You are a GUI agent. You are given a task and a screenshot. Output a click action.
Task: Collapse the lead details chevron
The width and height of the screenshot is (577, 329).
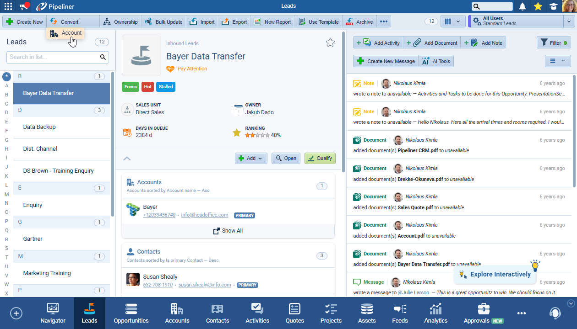127,159
